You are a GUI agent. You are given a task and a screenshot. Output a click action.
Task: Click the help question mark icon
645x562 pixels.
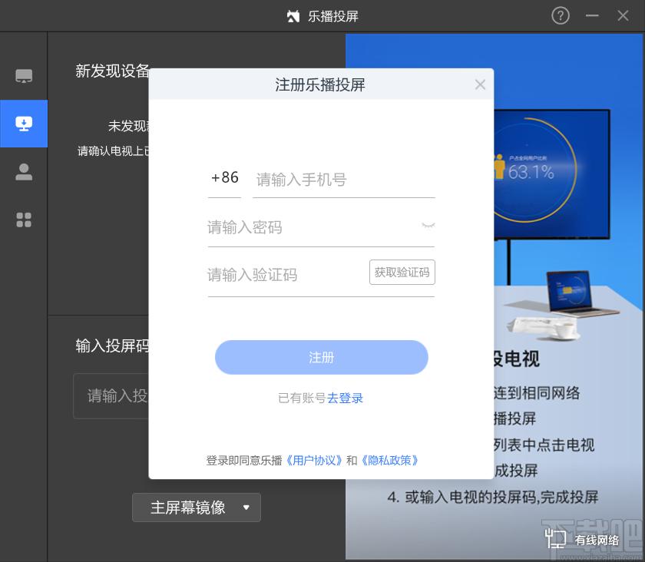[x=561, y=16]
